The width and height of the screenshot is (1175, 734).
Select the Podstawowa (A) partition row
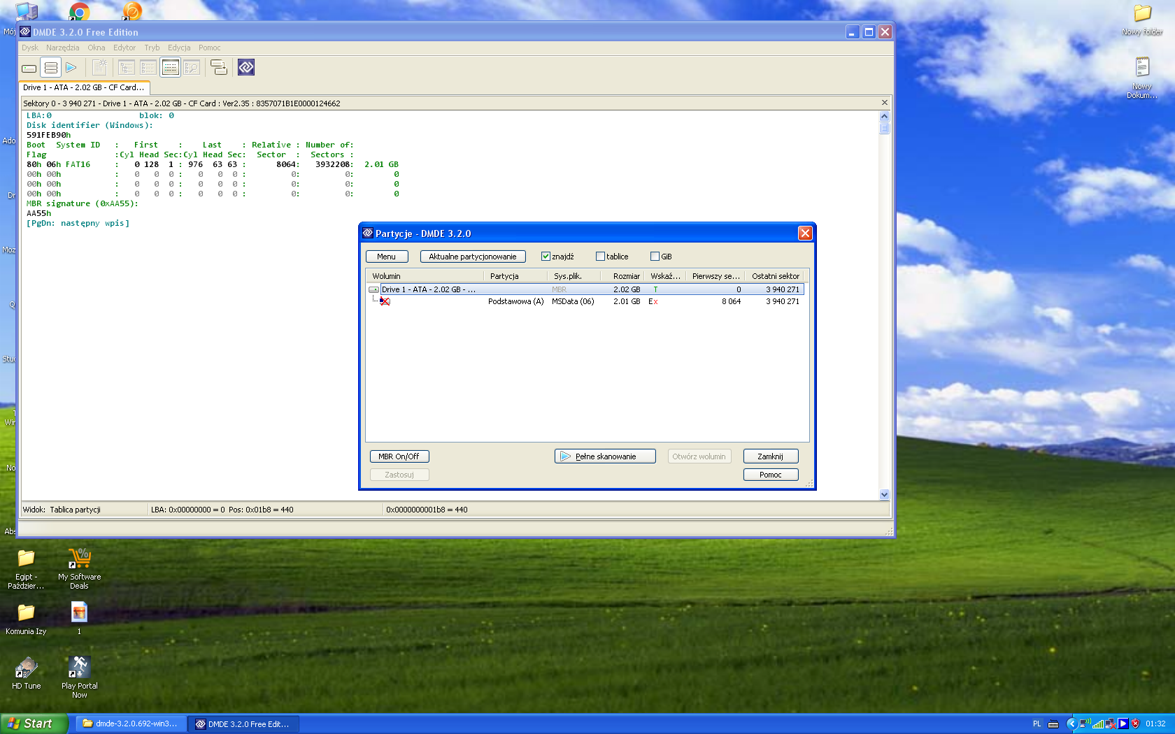(586, 301)
